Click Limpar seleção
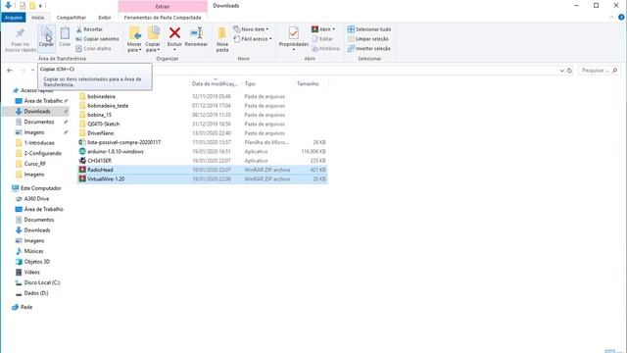627x353 pixels. [368, 39]
